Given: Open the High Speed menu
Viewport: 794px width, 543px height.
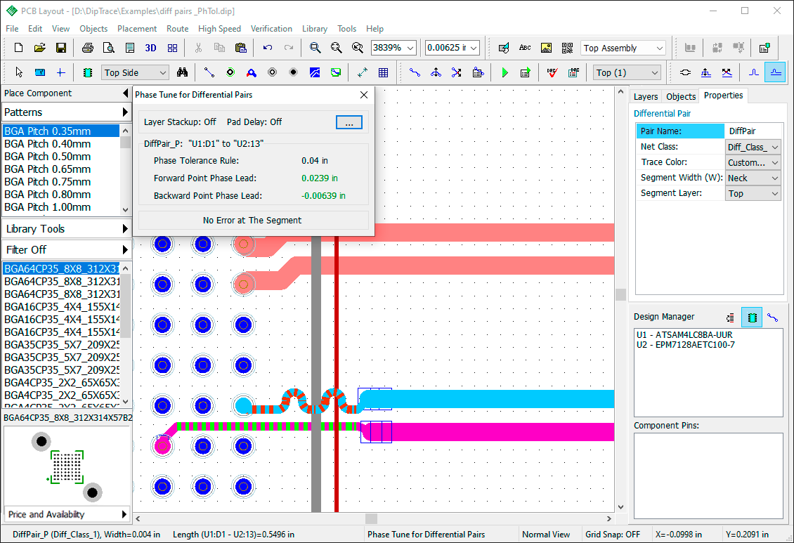Looking at the screenshot, I should [x=219, y=29].
